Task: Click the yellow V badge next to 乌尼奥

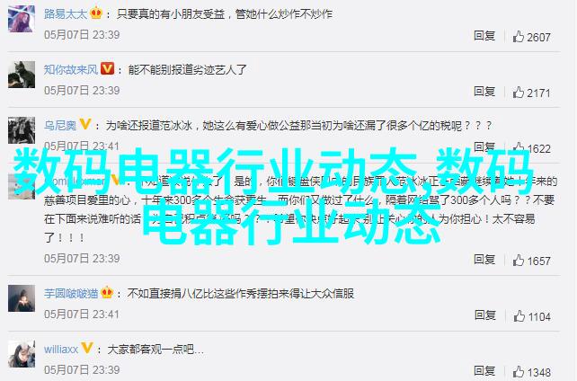Action: coord(85,124)
